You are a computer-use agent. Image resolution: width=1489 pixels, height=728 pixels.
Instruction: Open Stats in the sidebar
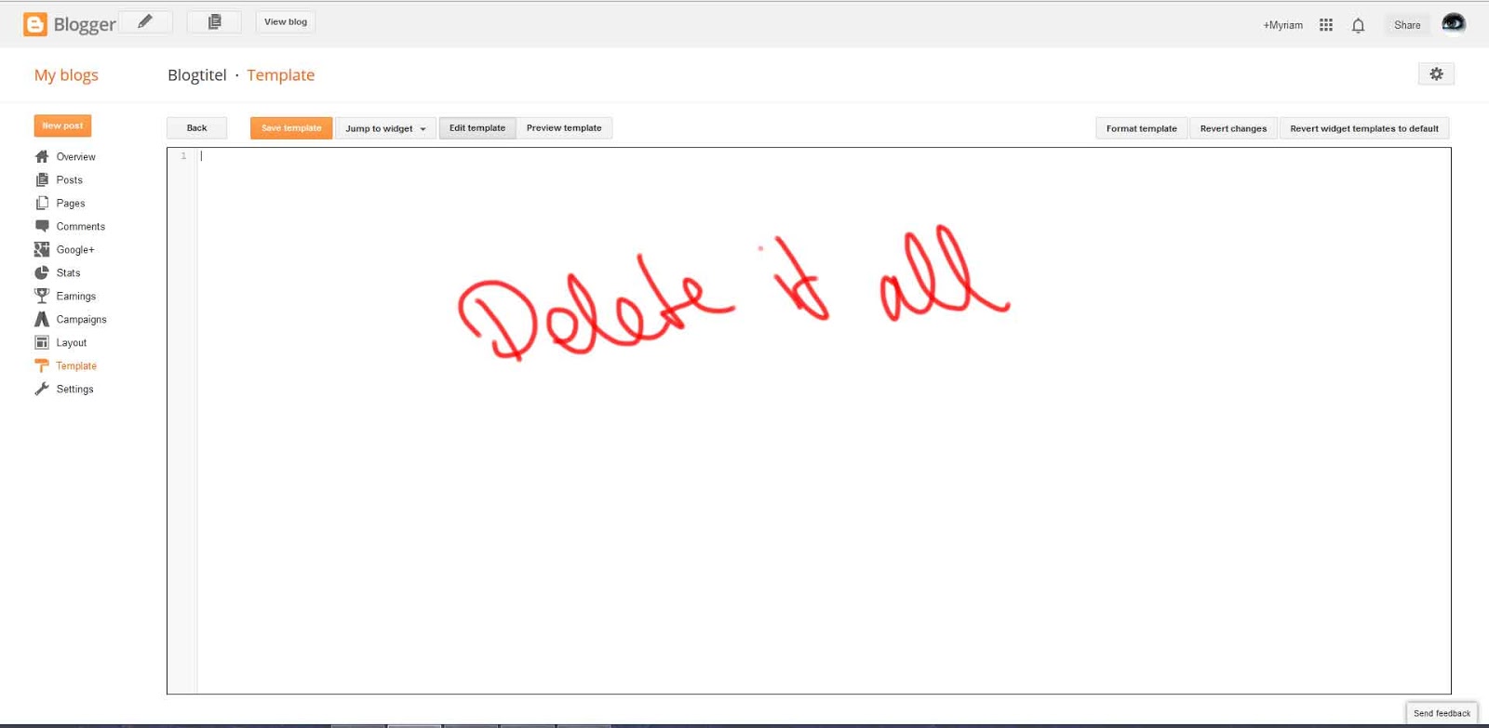pos(68,272)
